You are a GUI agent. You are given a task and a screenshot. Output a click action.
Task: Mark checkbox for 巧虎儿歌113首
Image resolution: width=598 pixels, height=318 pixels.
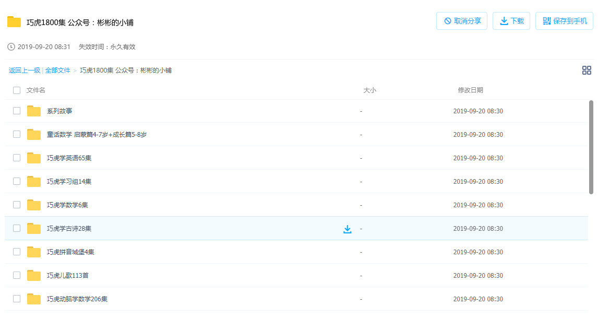pyautogui.click(x=17, y=275)
